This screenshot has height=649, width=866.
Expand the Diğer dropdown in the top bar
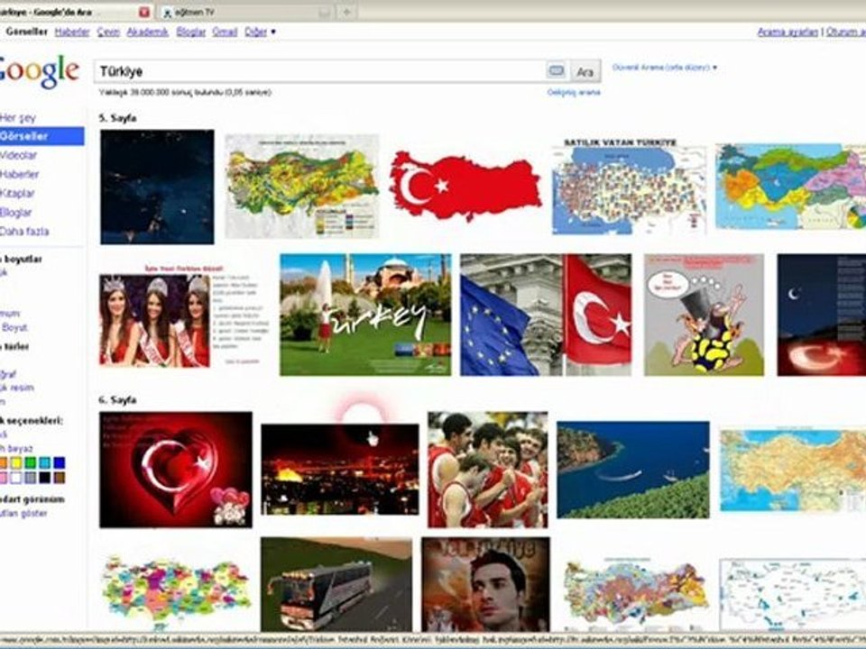(260, 32)
